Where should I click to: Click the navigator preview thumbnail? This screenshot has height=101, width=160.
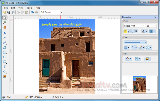pos(139,85)
